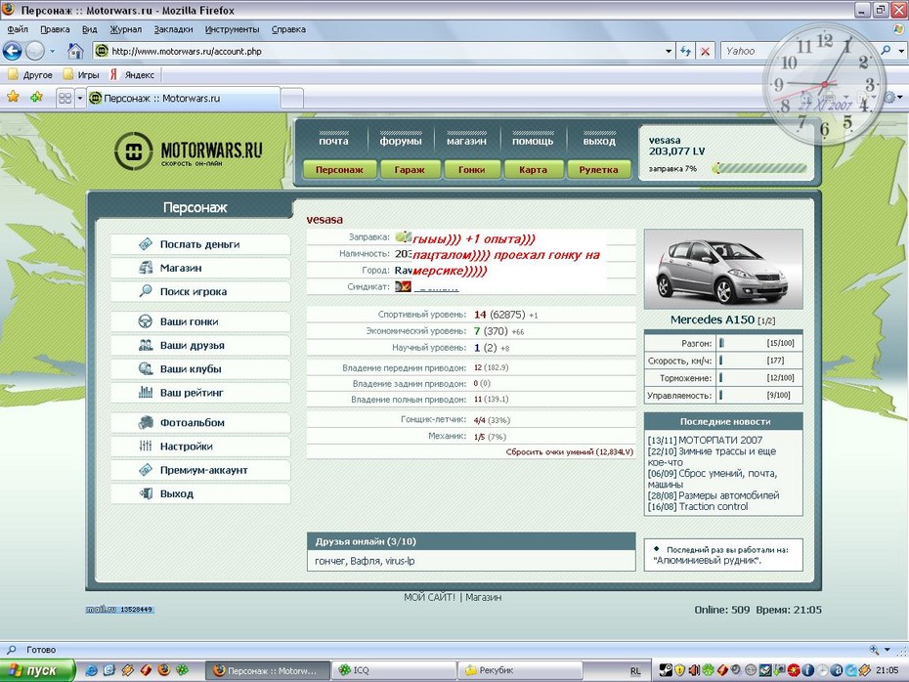Open Поиск игрока player search

[200, 292]
